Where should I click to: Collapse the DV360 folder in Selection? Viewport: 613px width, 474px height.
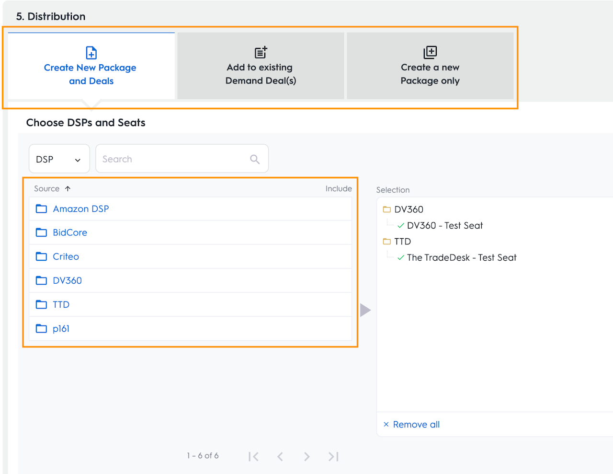[x=387, y=209]
